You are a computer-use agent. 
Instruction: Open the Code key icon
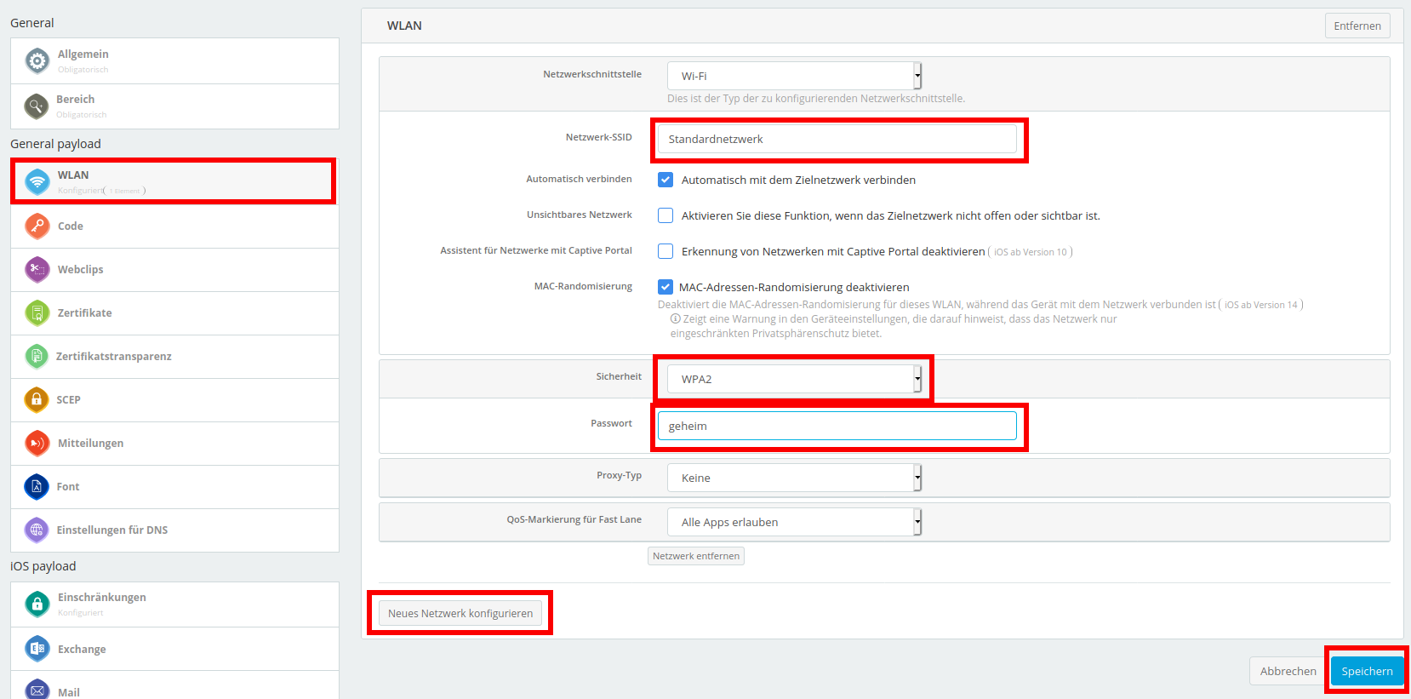point(37,226)
